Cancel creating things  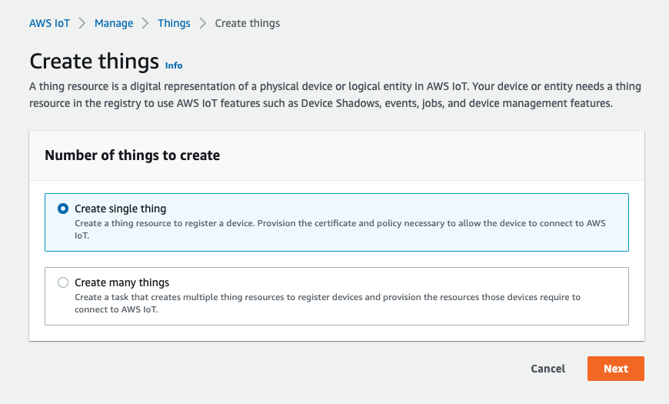(x=548, y=369)
